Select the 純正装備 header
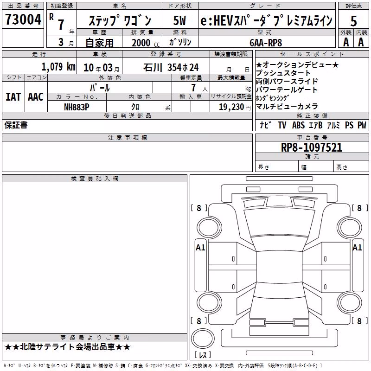Screen dimensions: 371x371 [x=312, y=115]
